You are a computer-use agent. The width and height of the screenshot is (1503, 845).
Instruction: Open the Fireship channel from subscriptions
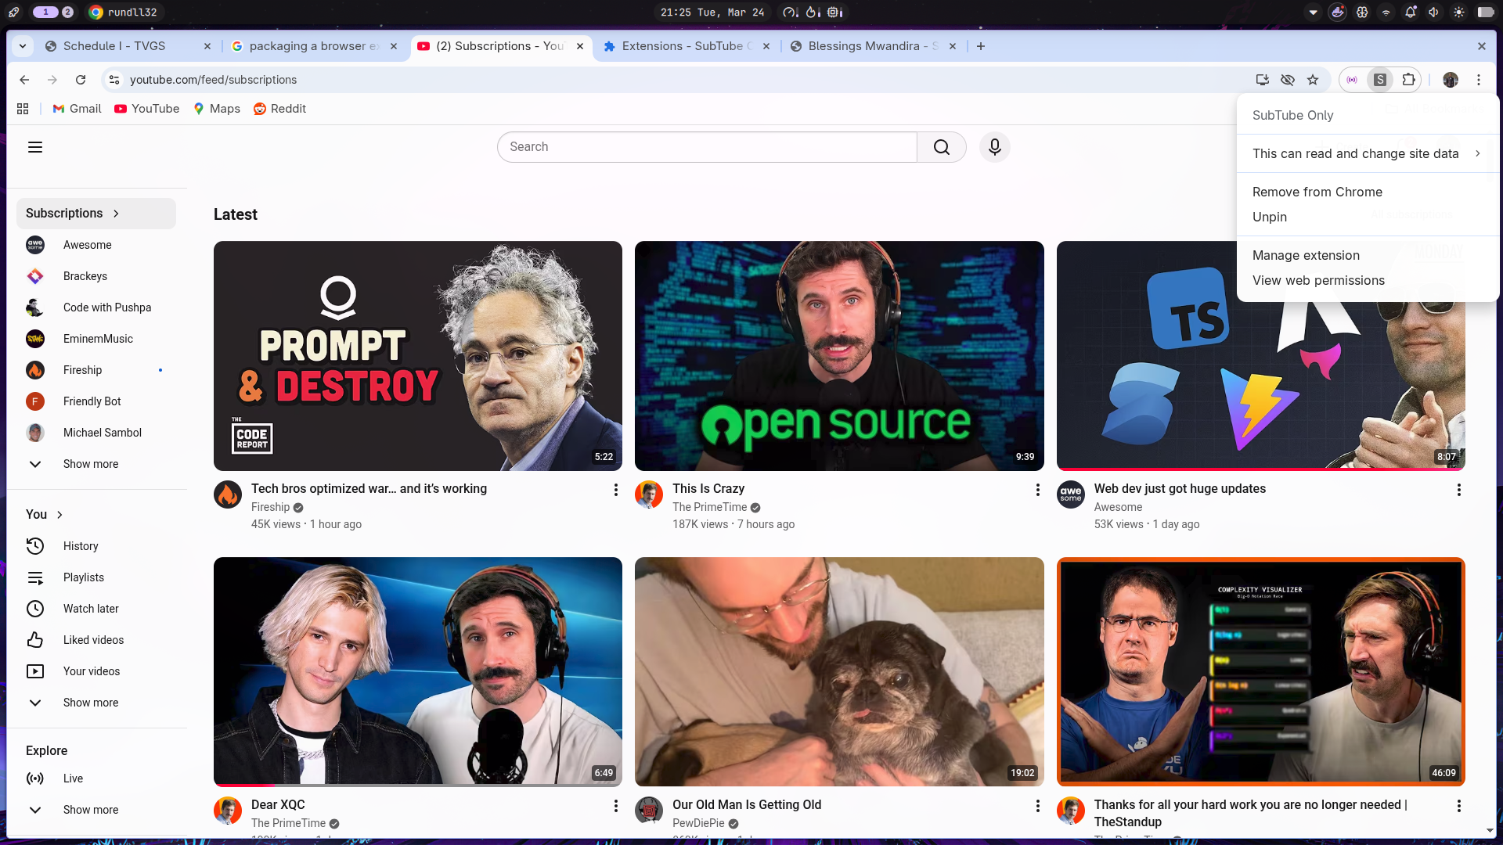(83, 370)
